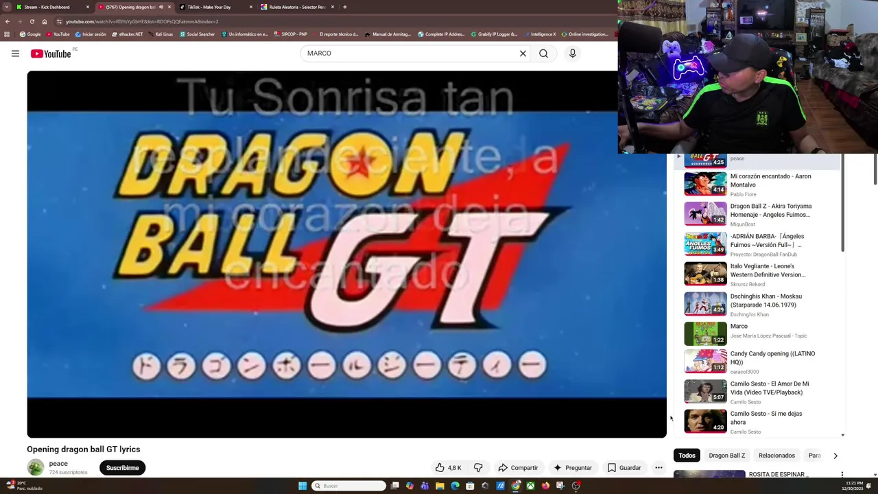Open Firefox from the taskbar
The image size is (878, 494).
coord(545,486)
